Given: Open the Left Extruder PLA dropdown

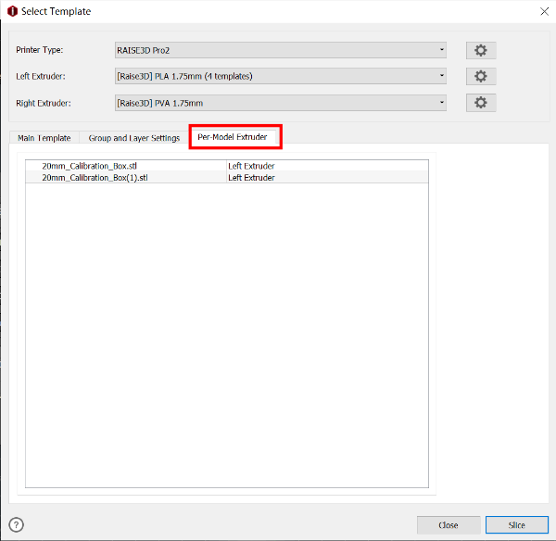Looking at the screenshot, I should [x=280, y=76].
